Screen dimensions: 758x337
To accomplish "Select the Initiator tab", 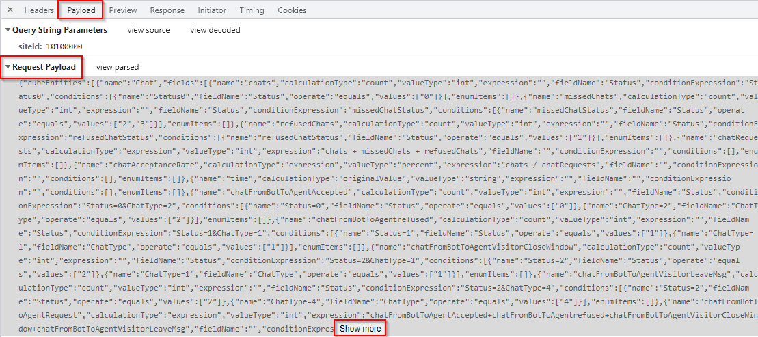I will click(212, 10).
